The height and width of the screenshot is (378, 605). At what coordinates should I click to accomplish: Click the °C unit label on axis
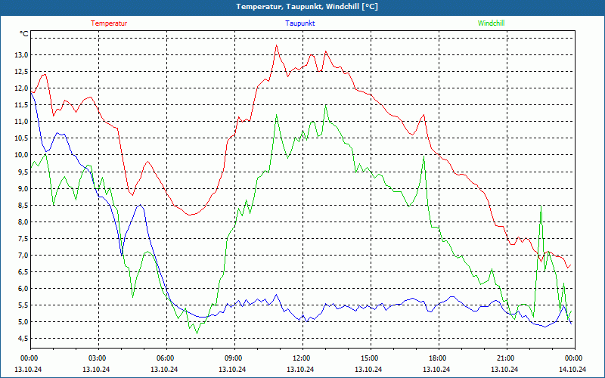pos(24,34)
